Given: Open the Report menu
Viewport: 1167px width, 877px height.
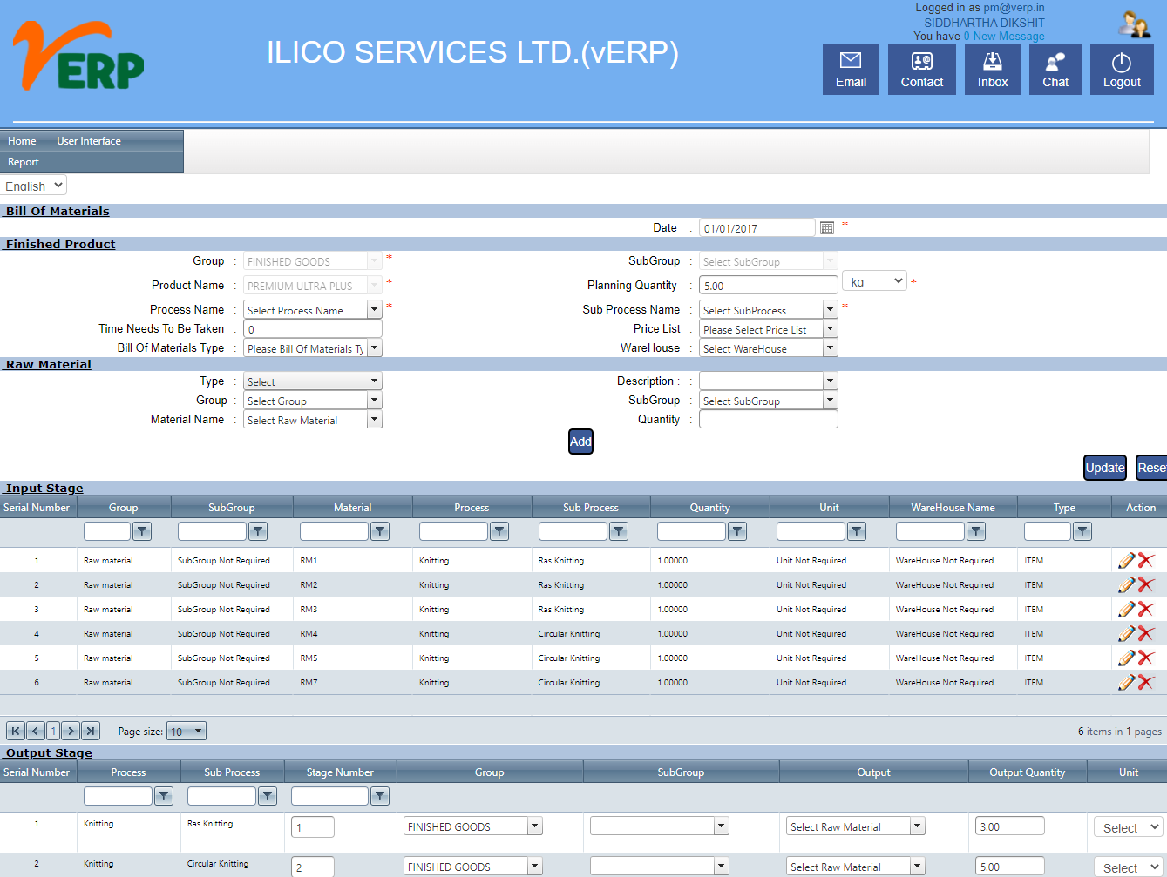Looking at the screenshot, I should coord(23,161).
